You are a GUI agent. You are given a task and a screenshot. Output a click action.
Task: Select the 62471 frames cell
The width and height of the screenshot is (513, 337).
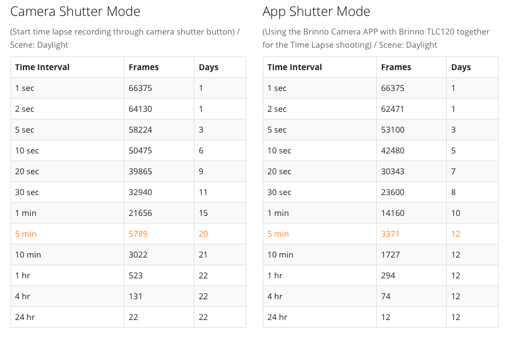(x=393, y=109)
